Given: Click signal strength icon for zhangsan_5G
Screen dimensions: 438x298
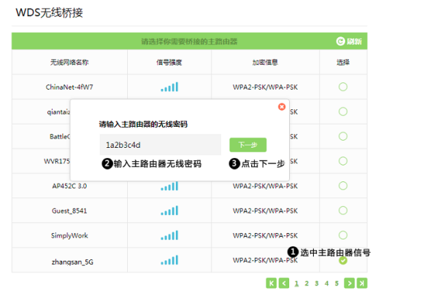Looking at the screenshot, I should [x=169, y=261].
